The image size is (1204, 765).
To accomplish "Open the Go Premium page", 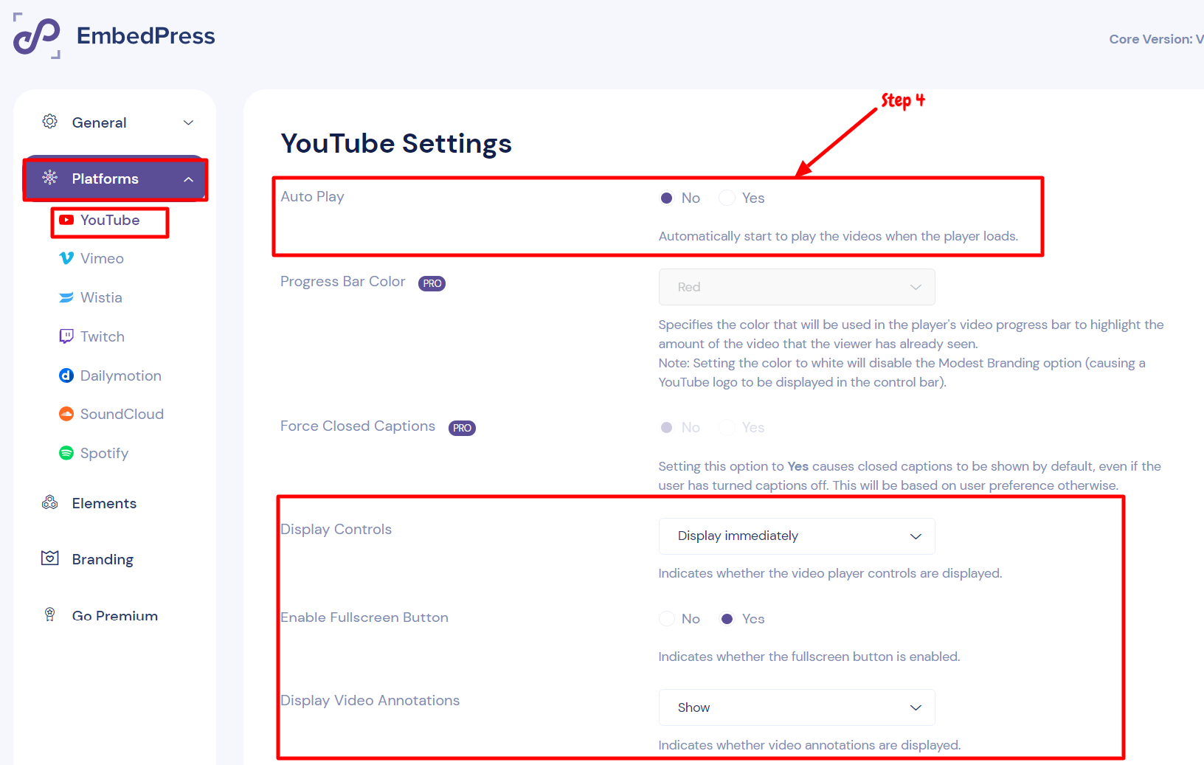I will click(x=114, y=615).
